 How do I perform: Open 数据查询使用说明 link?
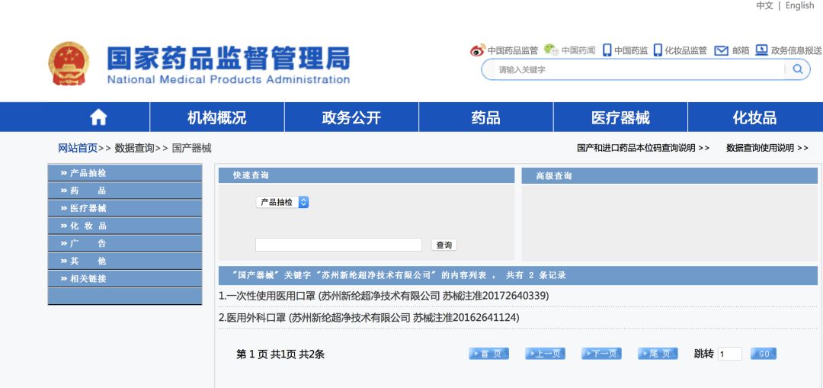[767, 148]
